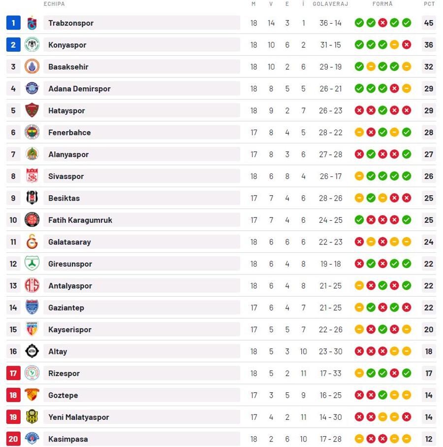Open the Basaksehir team link
Screen dimensions: 443x447
tap(68, 67)
